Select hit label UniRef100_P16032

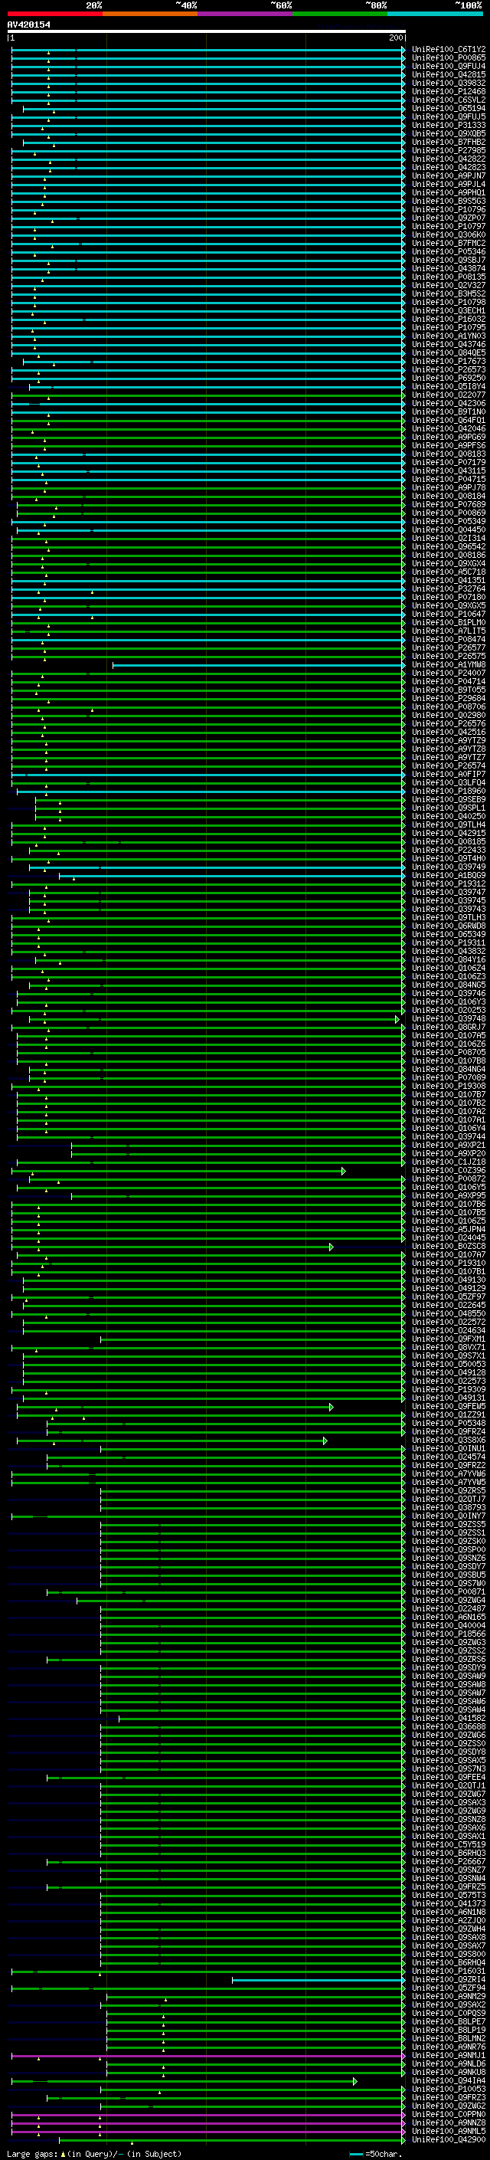[x=449, y=319]
